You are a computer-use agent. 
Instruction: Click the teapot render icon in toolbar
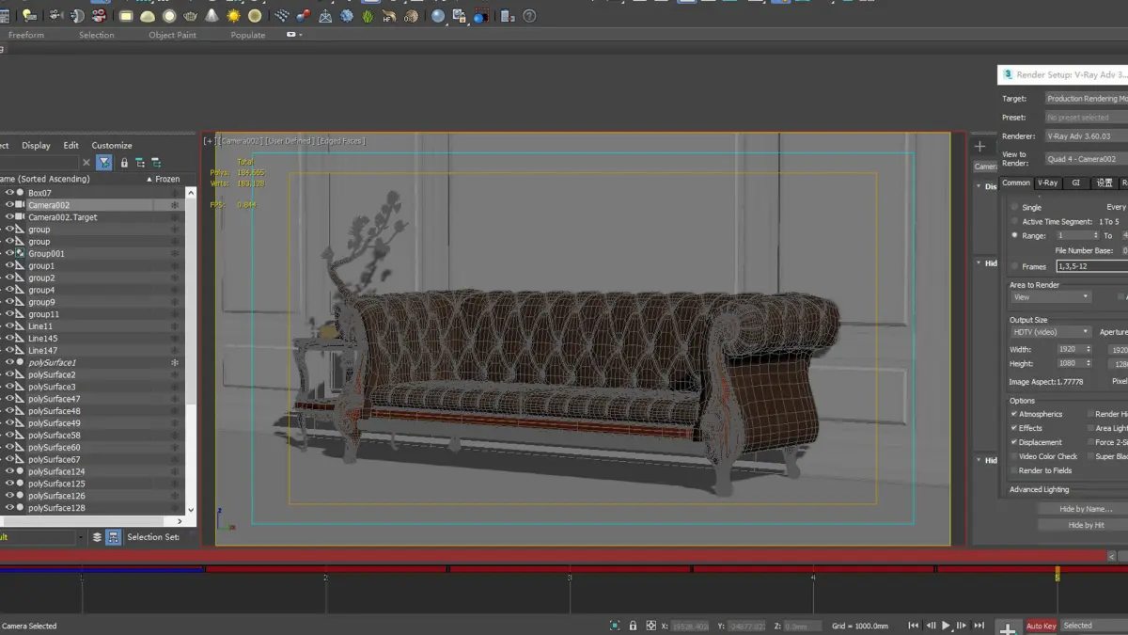click(191, 16)
